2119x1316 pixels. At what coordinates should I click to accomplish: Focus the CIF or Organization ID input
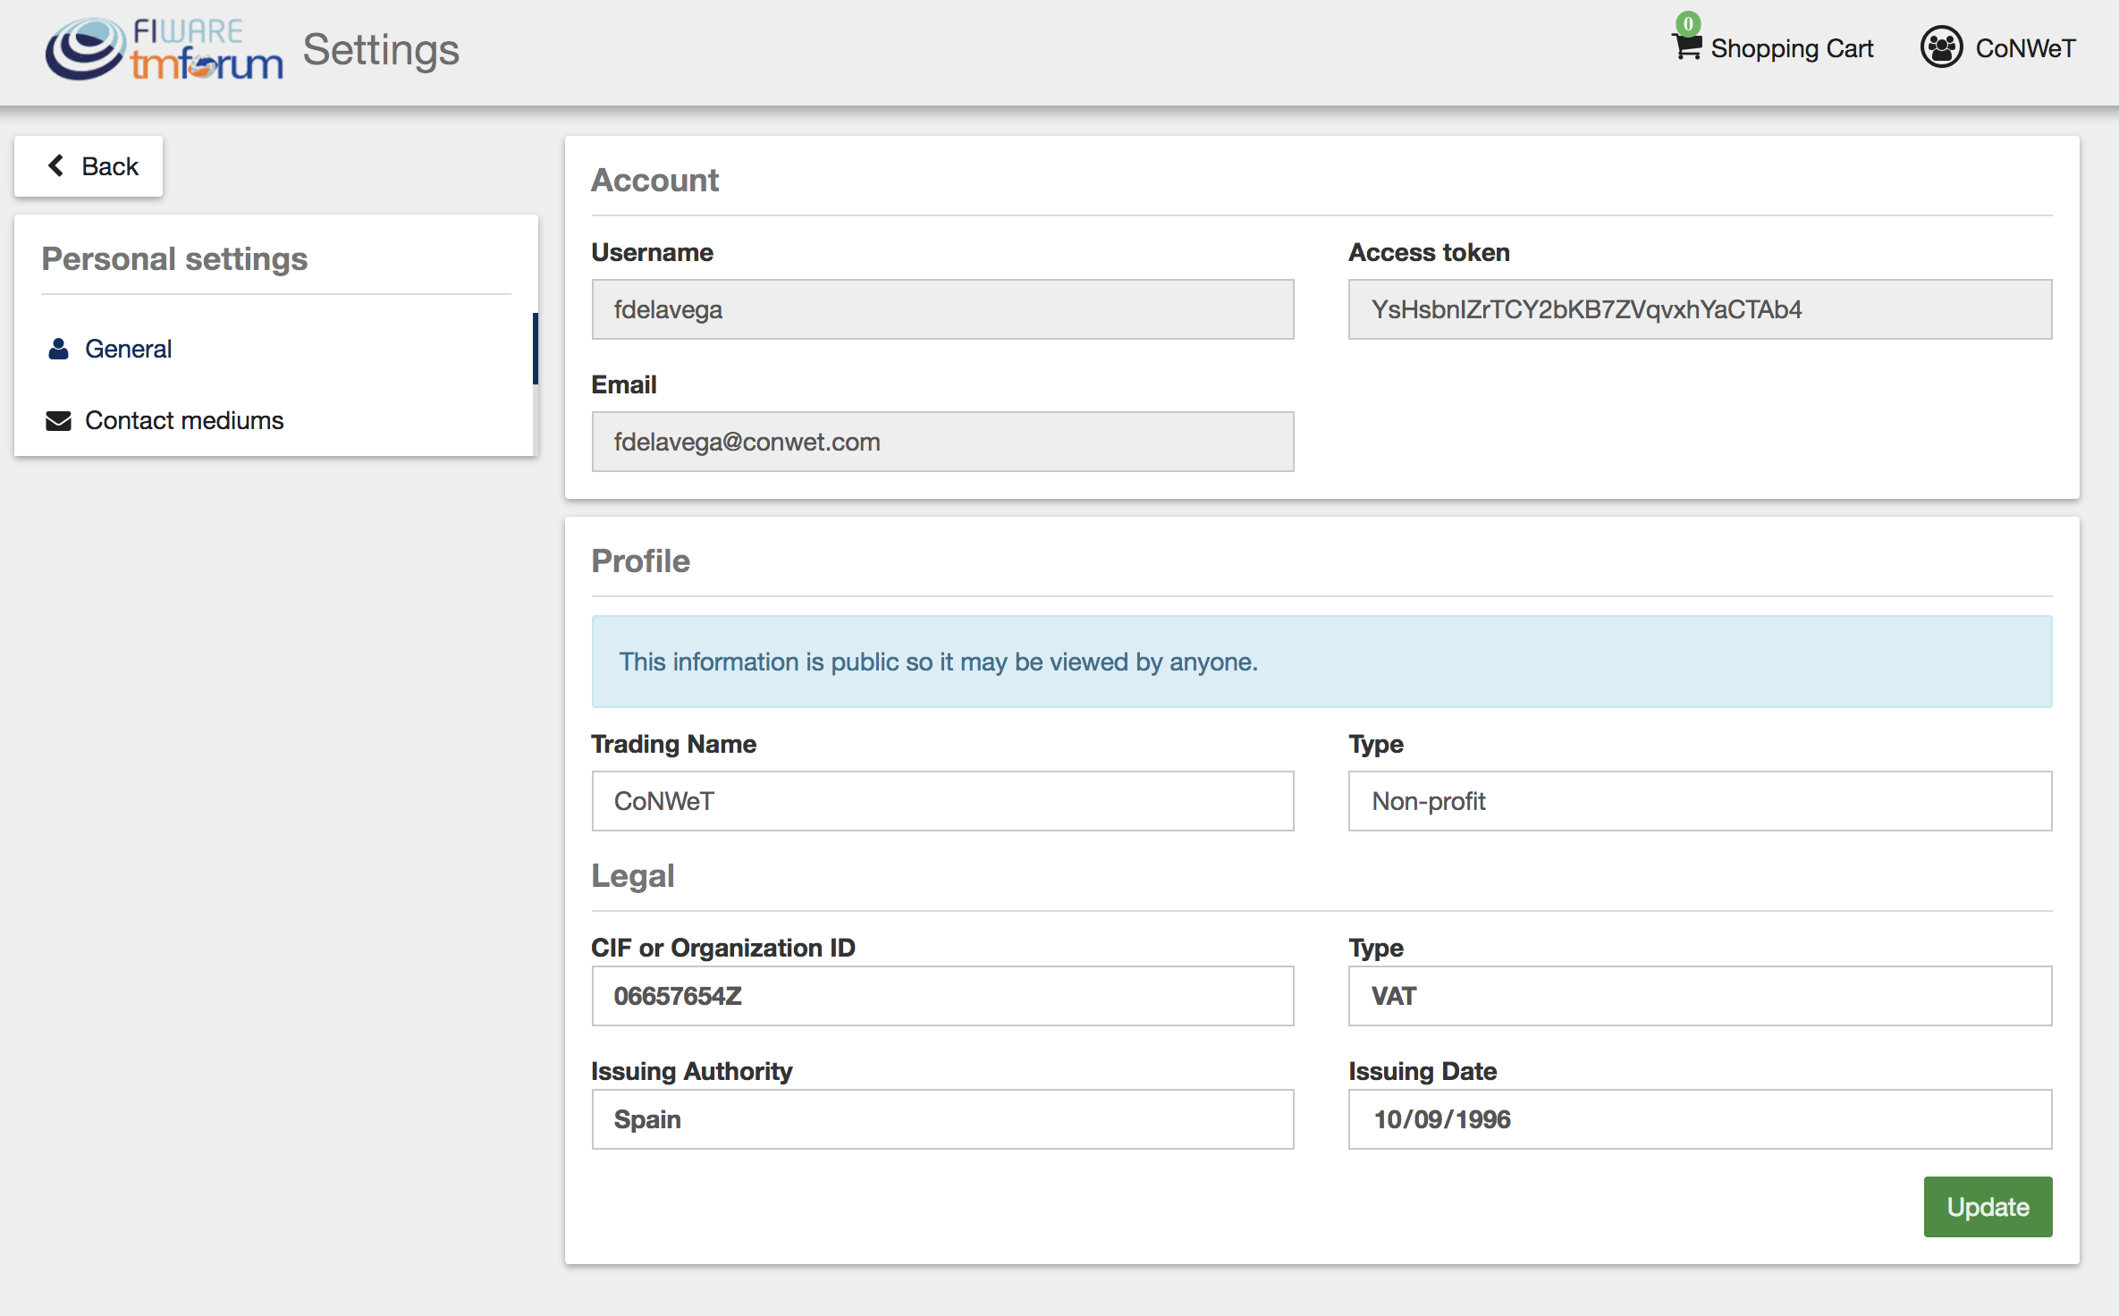tap(942, 996)
